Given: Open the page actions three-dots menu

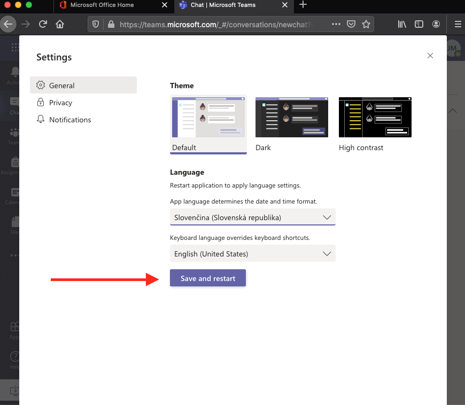Looking at the screenshot, I should (336, 24).
